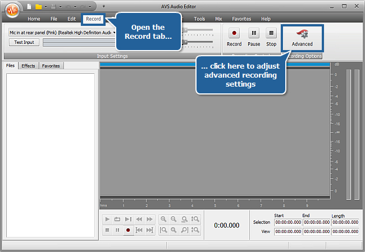This screenshot has width=365, height=252.
Task: Click the ribbon Pause recording button
Action: pos(254,37)
